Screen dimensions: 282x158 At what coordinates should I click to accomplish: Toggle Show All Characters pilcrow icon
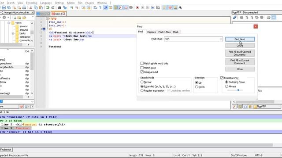[100, 7]
